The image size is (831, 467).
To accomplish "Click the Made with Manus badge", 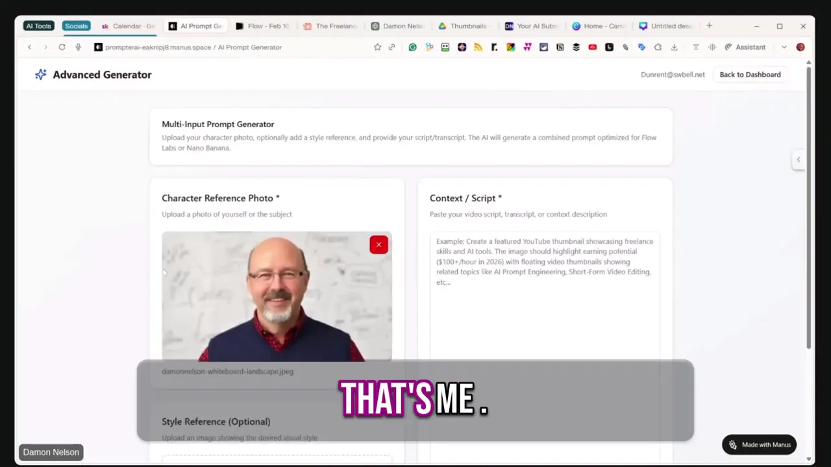I will [x=760, y=445].
